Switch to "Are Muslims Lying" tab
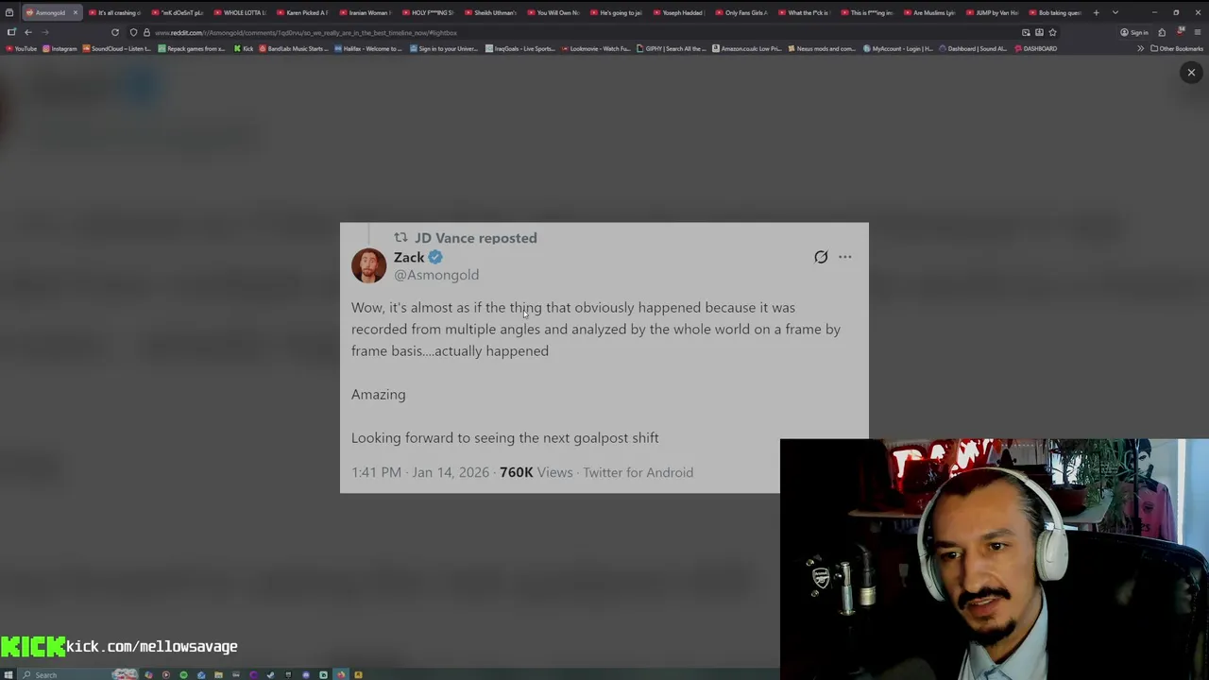This screenshot has width=1209, height=680. [x=928, y=12]
